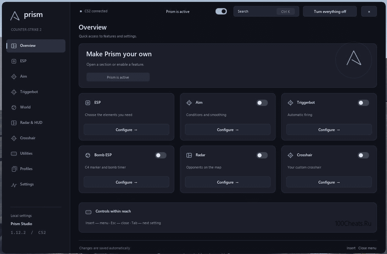
Task: Select the World globe icon in sidebar
Action: tap(14, 108)
